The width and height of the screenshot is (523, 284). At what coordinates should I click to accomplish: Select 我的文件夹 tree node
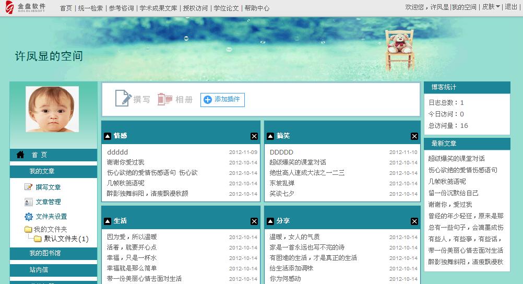point(50,229)
